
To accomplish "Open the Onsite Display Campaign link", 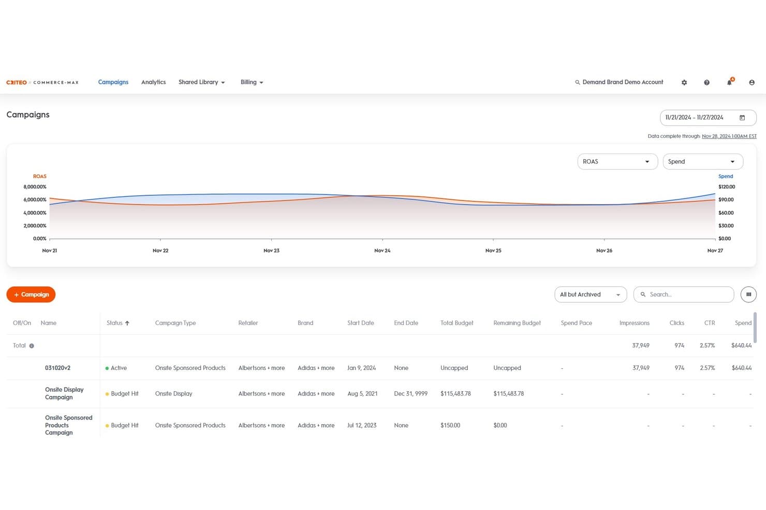I will tap(64, 393).
